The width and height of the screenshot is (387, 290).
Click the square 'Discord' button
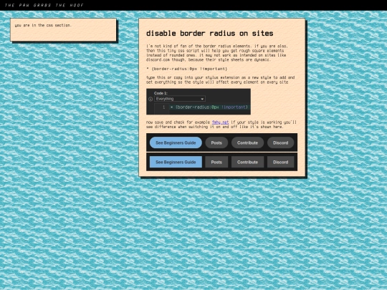[281, 162]
